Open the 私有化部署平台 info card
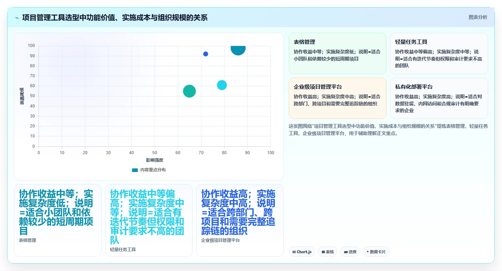Image resolution: width=502 pixels, height=271 pixels. [x=439, y=98]
